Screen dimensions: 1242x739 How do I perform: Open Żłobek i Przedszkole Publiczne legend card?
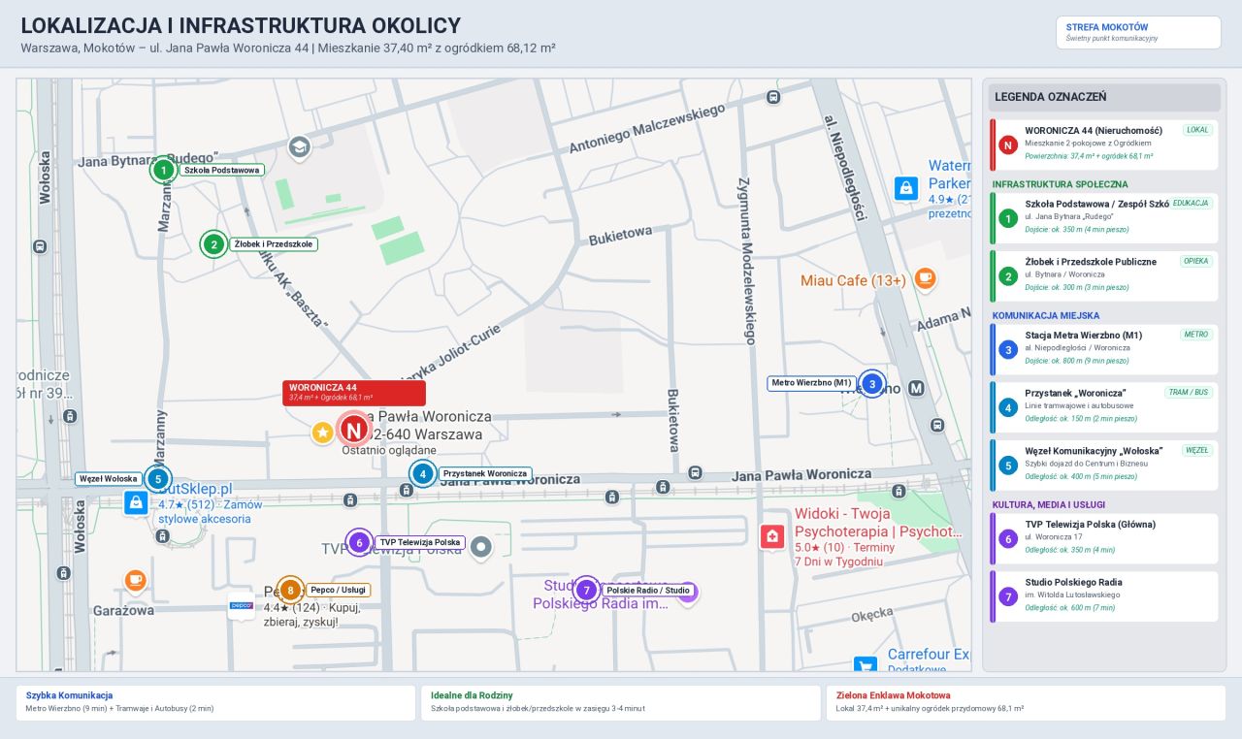point(1104,276)
